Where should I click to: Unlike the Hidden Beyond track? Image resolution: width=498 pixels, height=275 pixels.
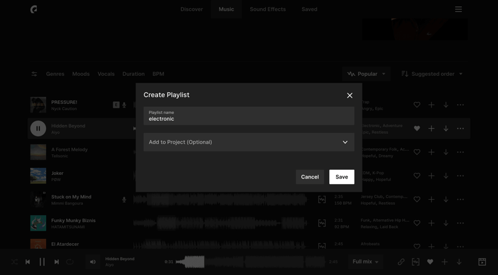417,129
